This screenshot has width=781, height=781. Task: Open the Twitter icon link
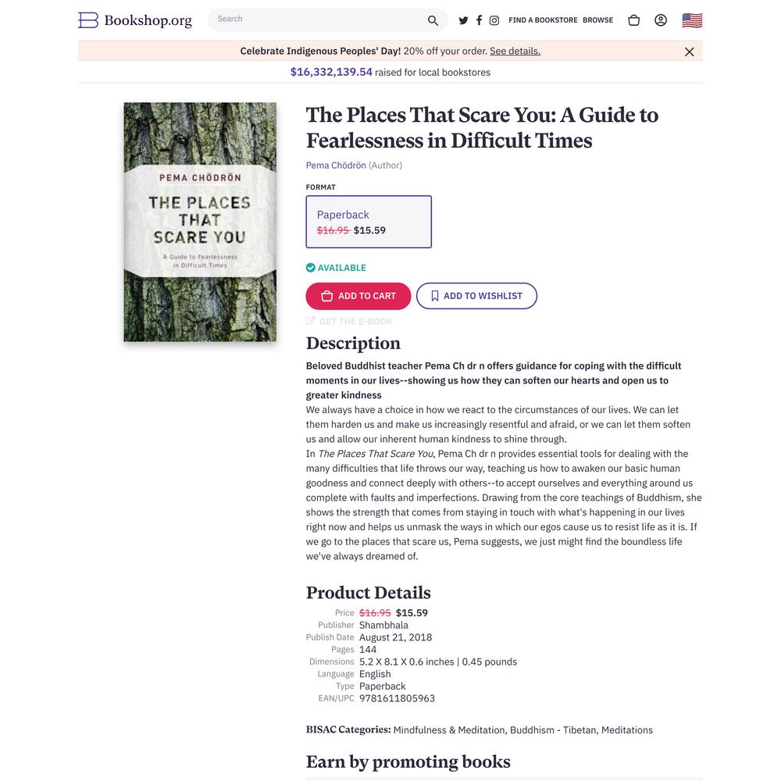463,20
